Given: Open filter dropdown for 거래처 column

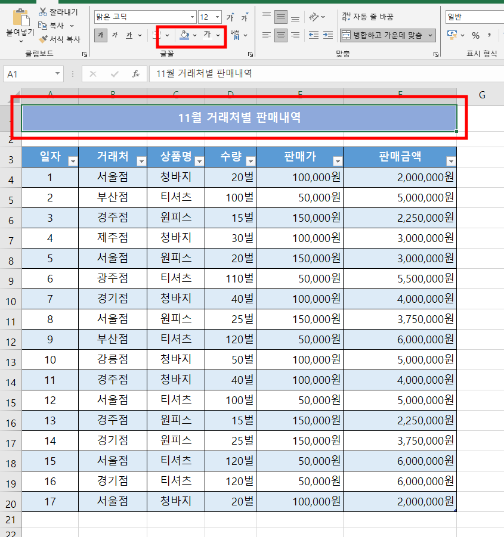Looking at the screenshot, I should pyautogui.click(x=141, y=161).
